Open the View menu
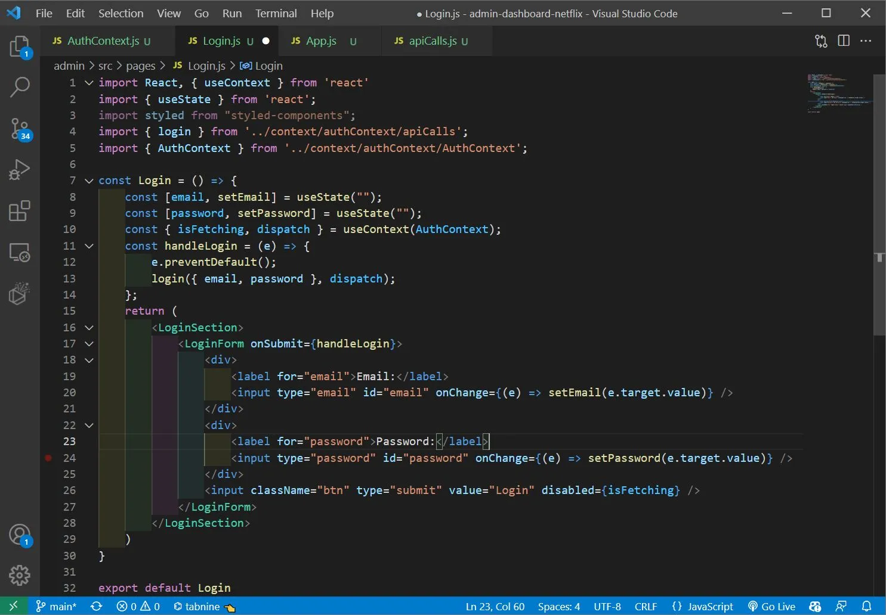This screenshot has height=615, width=886. click(x=169, y=13)
